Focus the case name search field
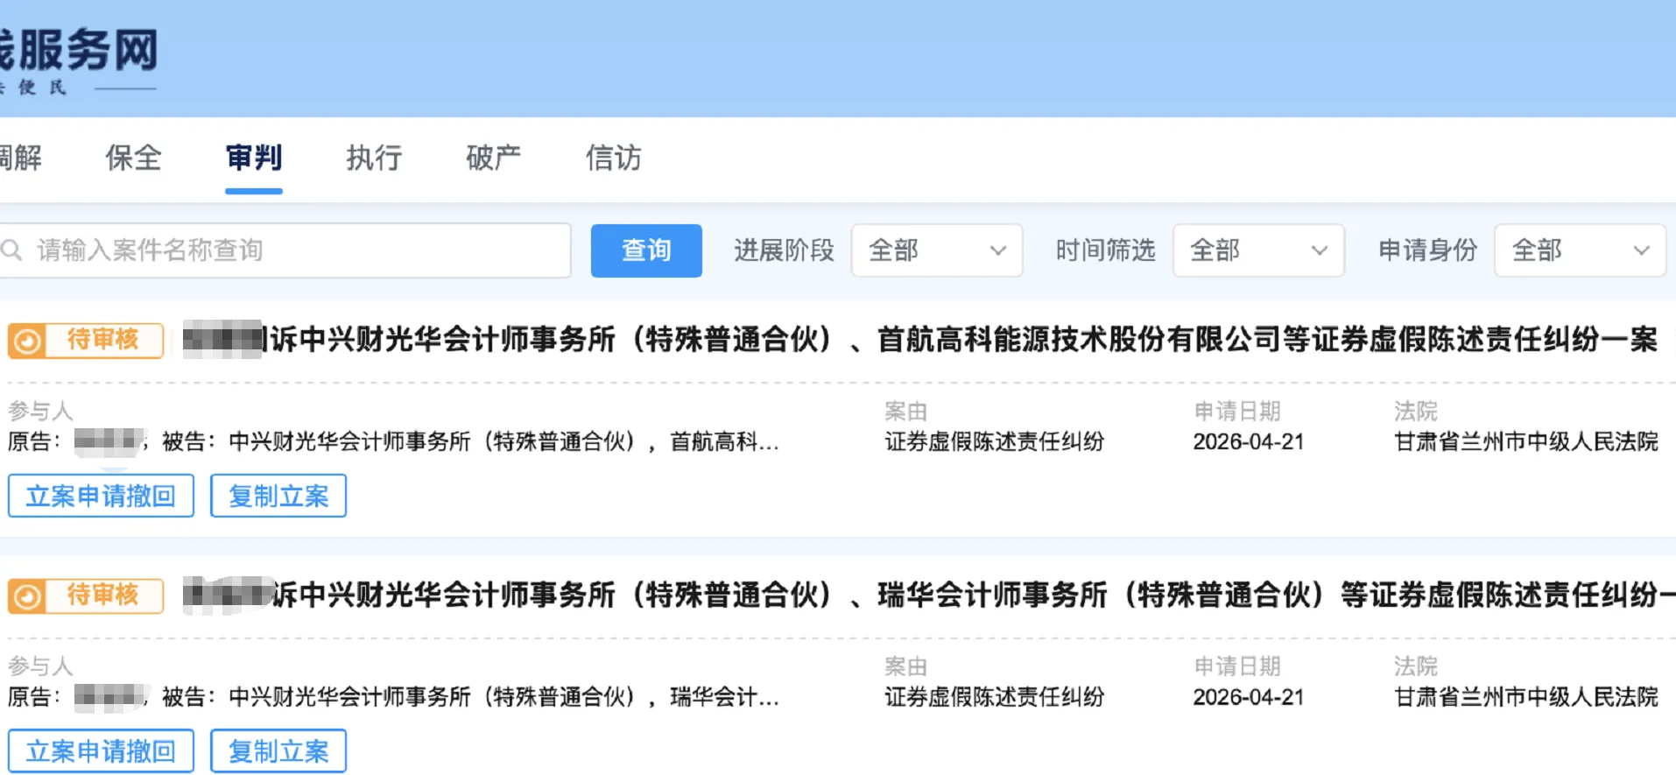The width and height of the screenshot is (1676, 775). 285,250
